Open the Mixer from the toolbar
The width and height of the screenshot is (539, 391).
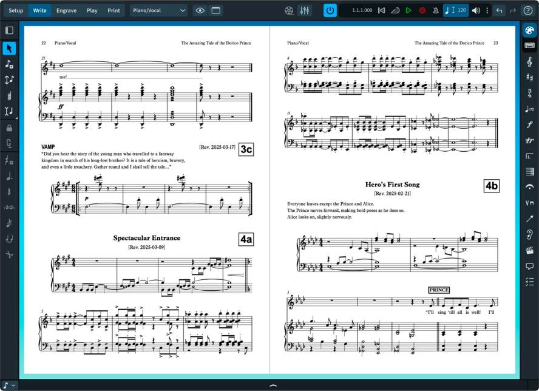coord(304,10)
